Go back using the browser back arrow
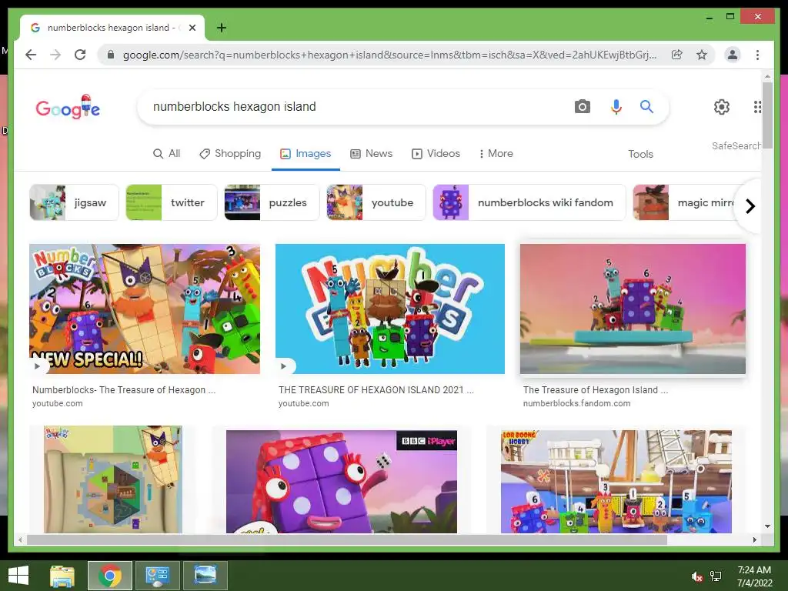 coord(31,55)
